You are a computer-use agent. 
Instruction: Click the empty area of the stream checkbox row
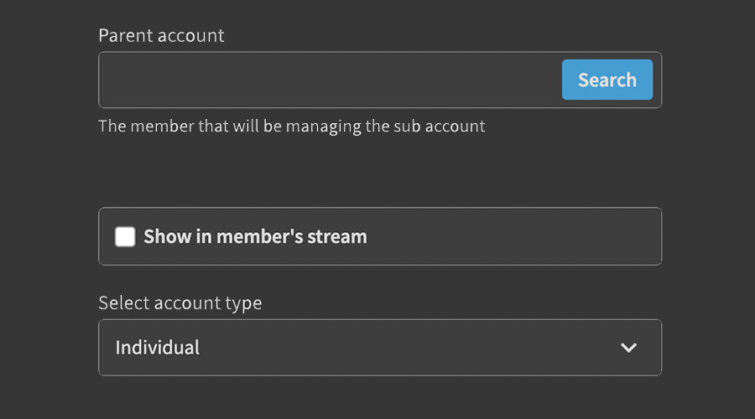click(512, 236)
